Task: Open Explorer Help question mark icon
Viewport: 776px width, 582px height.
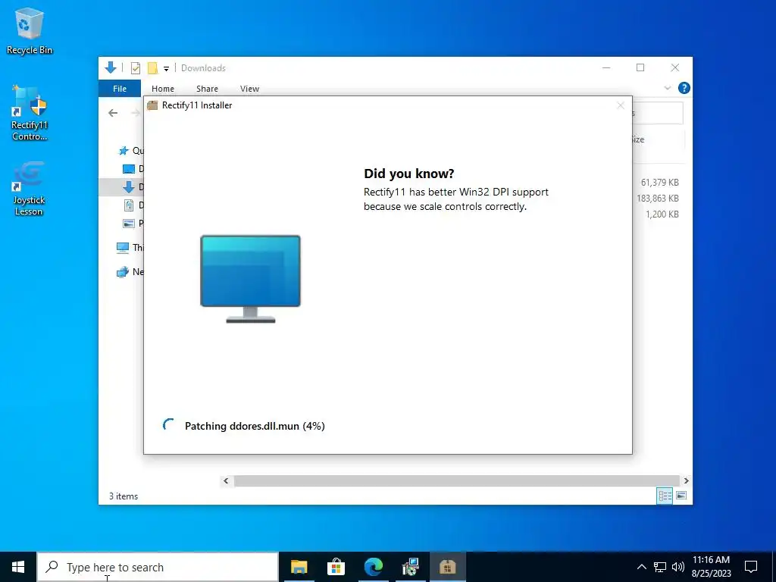Action: (684, 88)
